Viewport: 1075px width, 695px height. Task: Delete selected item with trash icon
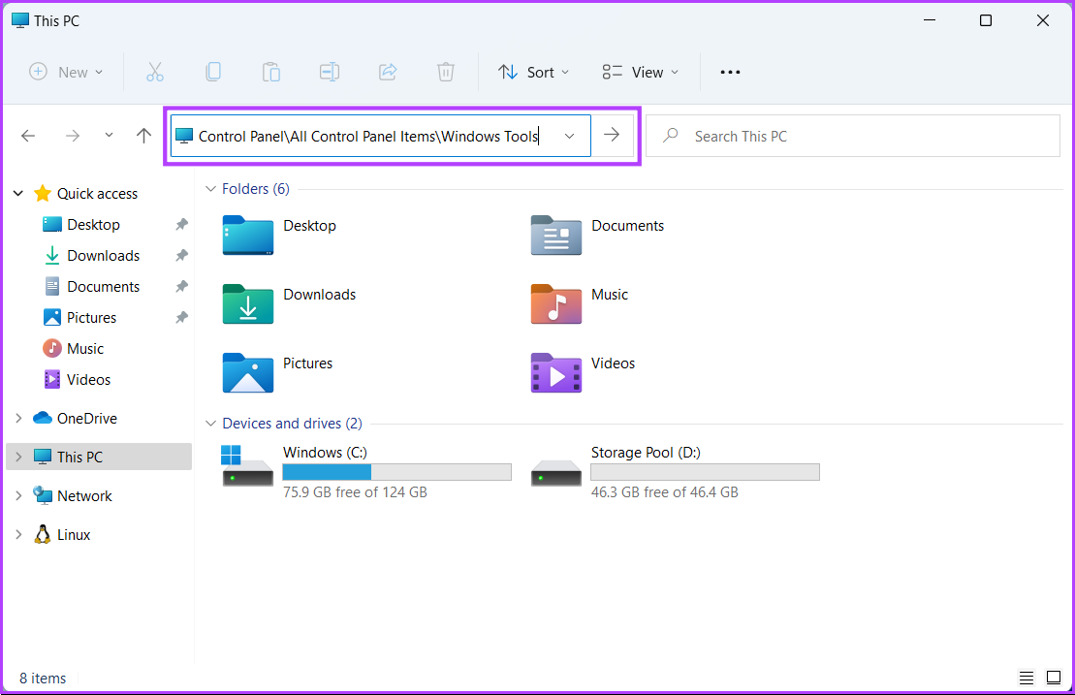coord(445,71)
